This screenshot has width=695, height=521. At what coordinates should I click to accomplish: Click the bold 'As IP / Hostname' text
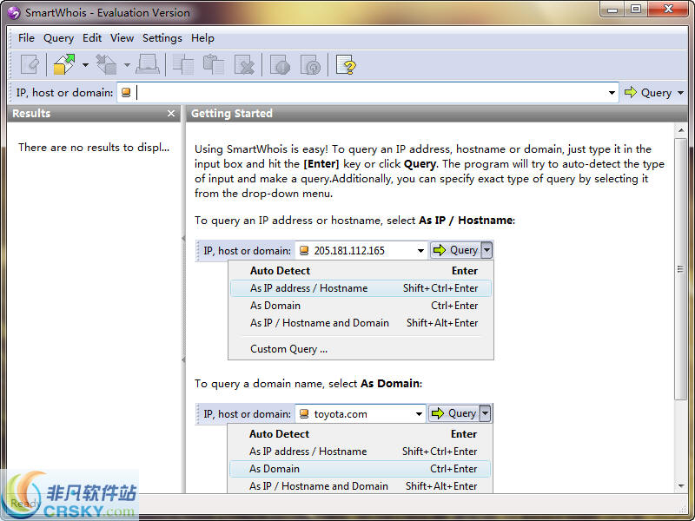pyautogui.click(x=466, y=221)
